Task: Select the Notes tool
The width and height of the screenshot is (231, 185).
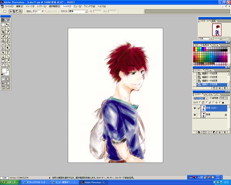Action: (3, 61)
